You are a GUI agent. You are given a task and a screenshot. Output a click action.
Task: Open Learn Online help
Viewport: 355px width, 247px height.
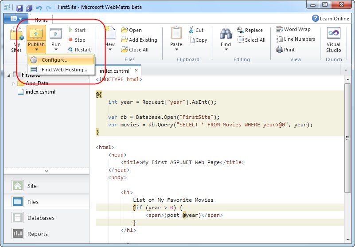(x=331, y=18)
